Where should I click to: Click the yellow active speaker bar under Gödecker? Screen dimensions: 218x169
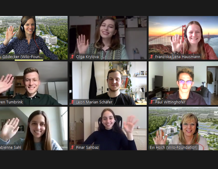pos(29,60)
